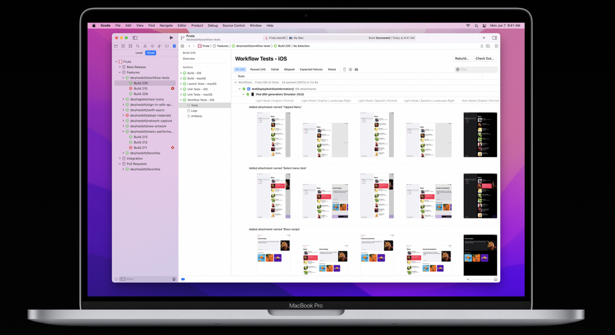Open the Source Control menu

[233, 25]
